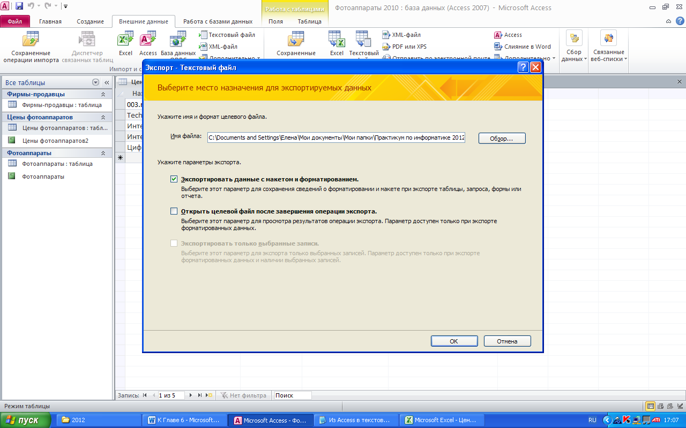Collapse the Цены фотоаппаратов group

click(103, 117)
